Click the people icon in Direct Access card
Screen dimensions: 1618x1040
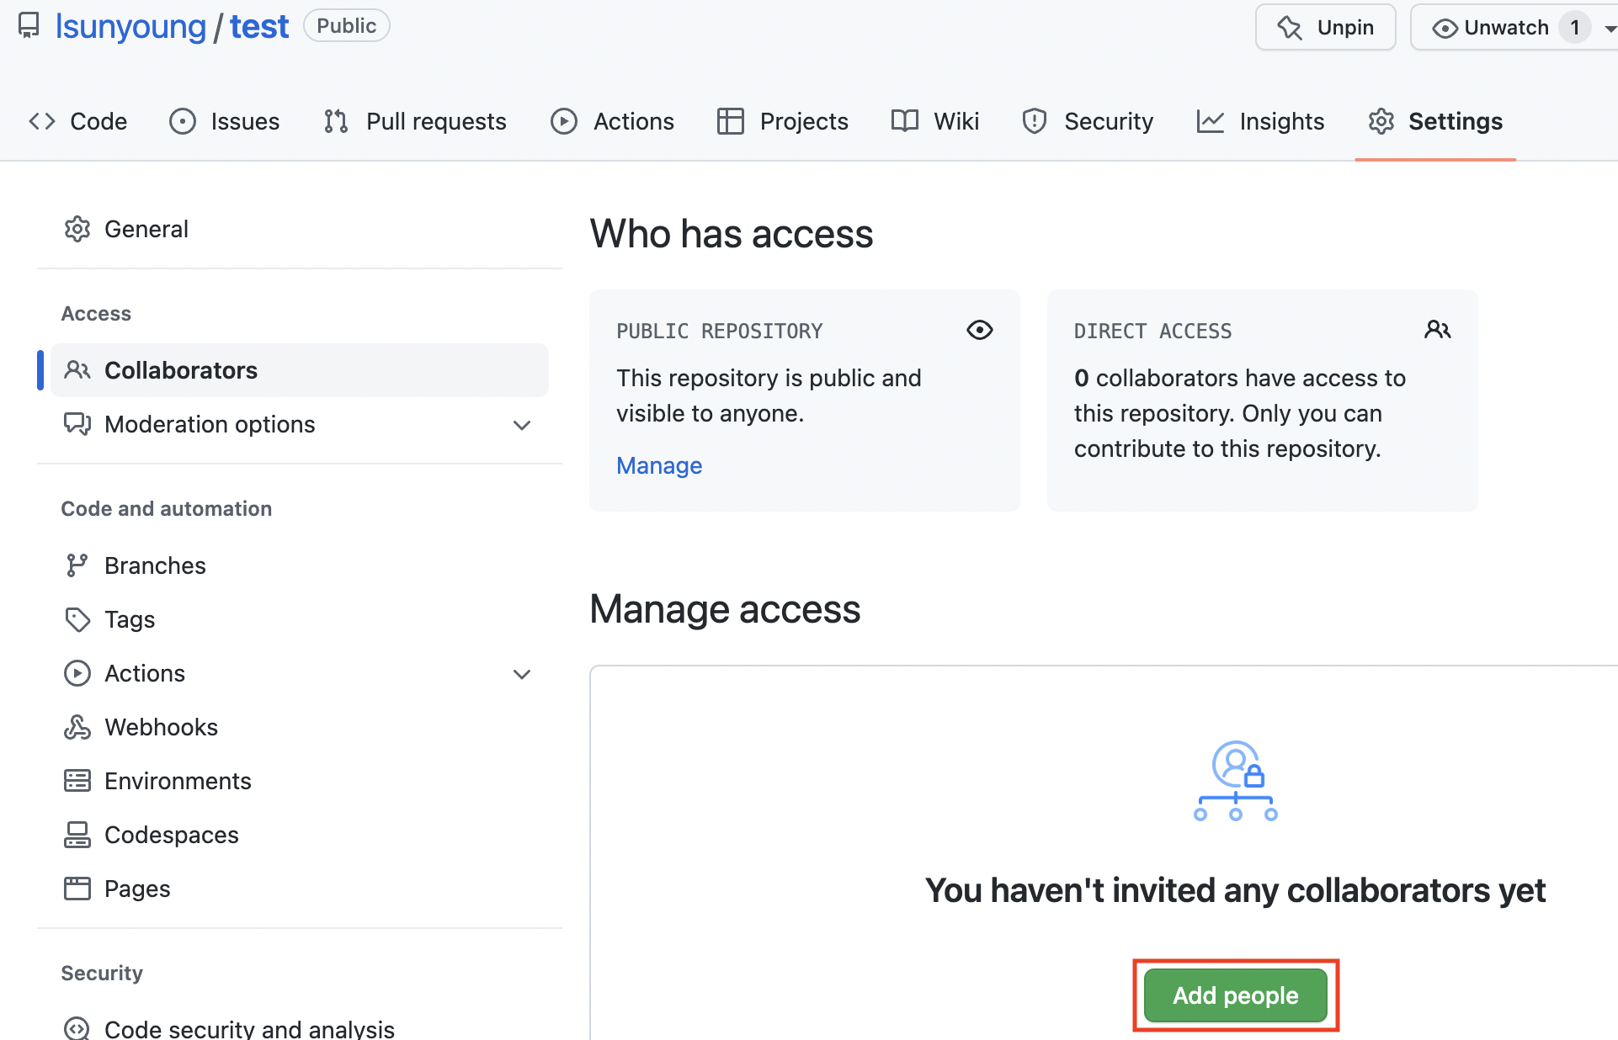[x=1437, y=330]
